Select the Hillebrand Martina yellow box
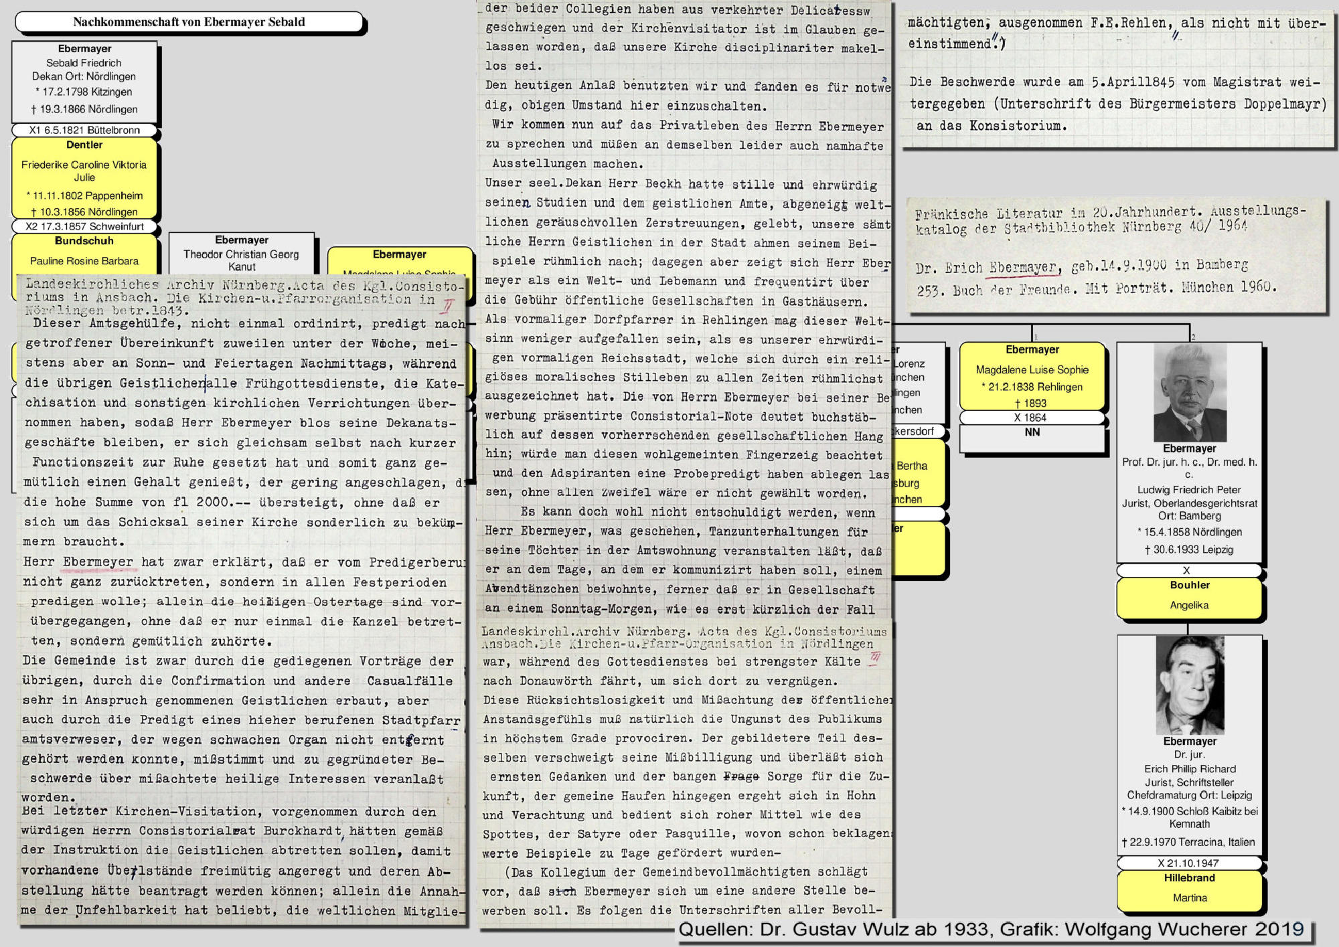This screenshot has width=1339, height=947. point(1189,890)
